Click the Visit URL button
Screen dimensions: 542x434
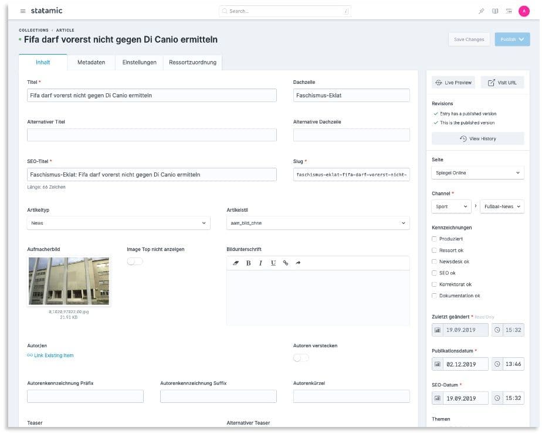coord(502,83)
